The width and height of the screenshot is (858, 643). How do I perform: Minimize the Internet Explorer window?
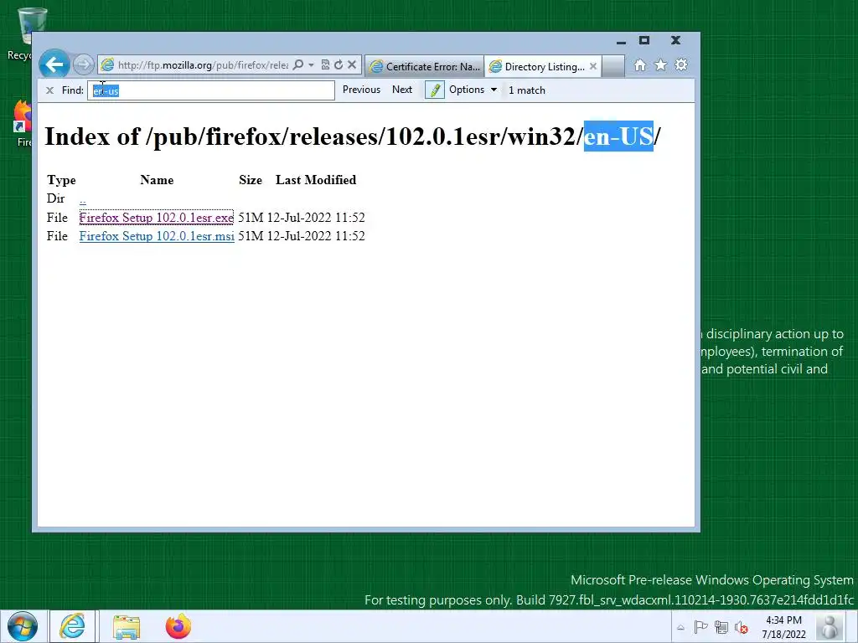pyautogui.click(x=621, y=41)
